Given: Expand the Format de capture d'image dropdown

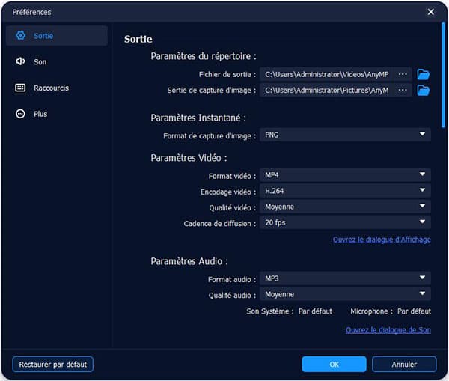Looking at the screenshot, I should 345,135.
